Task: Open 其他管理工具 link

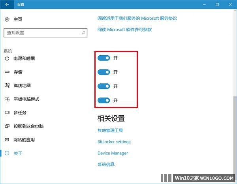Action: 110,130
